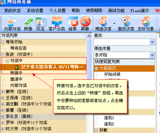Open the 查找 combo box dropdown
The width and height of the screenshot is (160, 133).
(152, 42)
